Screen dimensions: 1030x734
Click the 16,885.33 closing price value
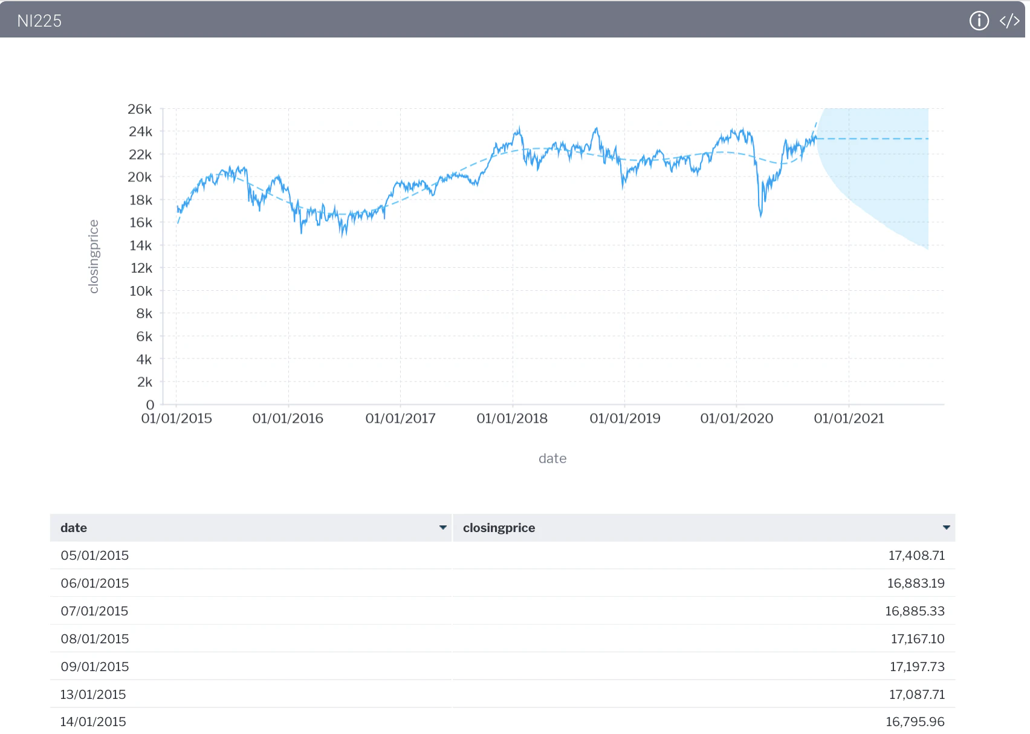pos(915,611)
